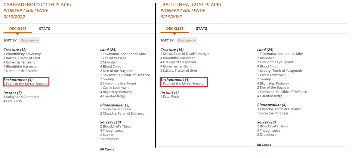Click Fatal Push under right deck Instant
Image resolution: width=361 pixels, height=158 pixels.
[170, 97]
